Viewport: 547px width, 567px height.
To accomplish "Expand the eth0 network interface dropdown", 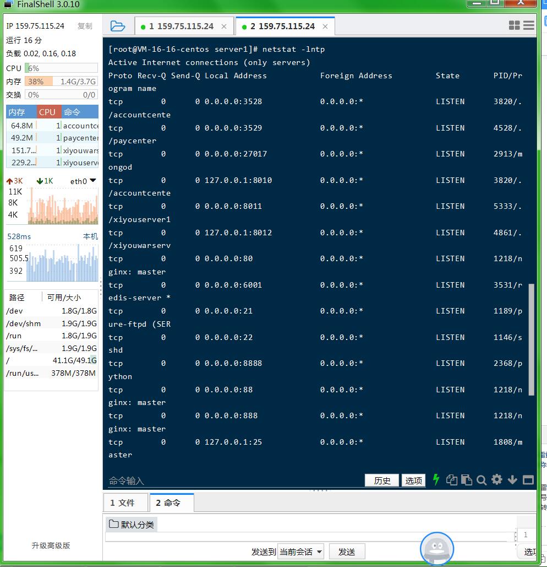I will [x=92, y=181].
